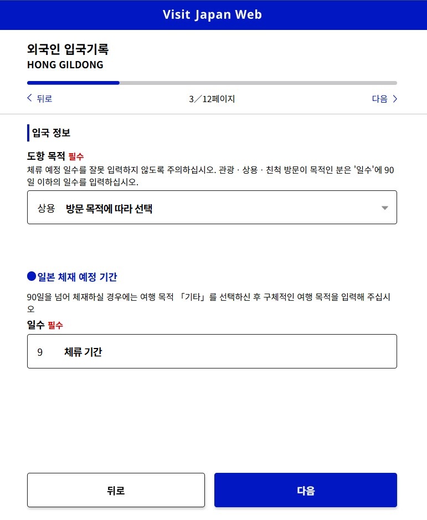Click the red 필수 label next to 일수
This screenshot has height=520, width=427.
pyautogui.click(x=55, y=325)
